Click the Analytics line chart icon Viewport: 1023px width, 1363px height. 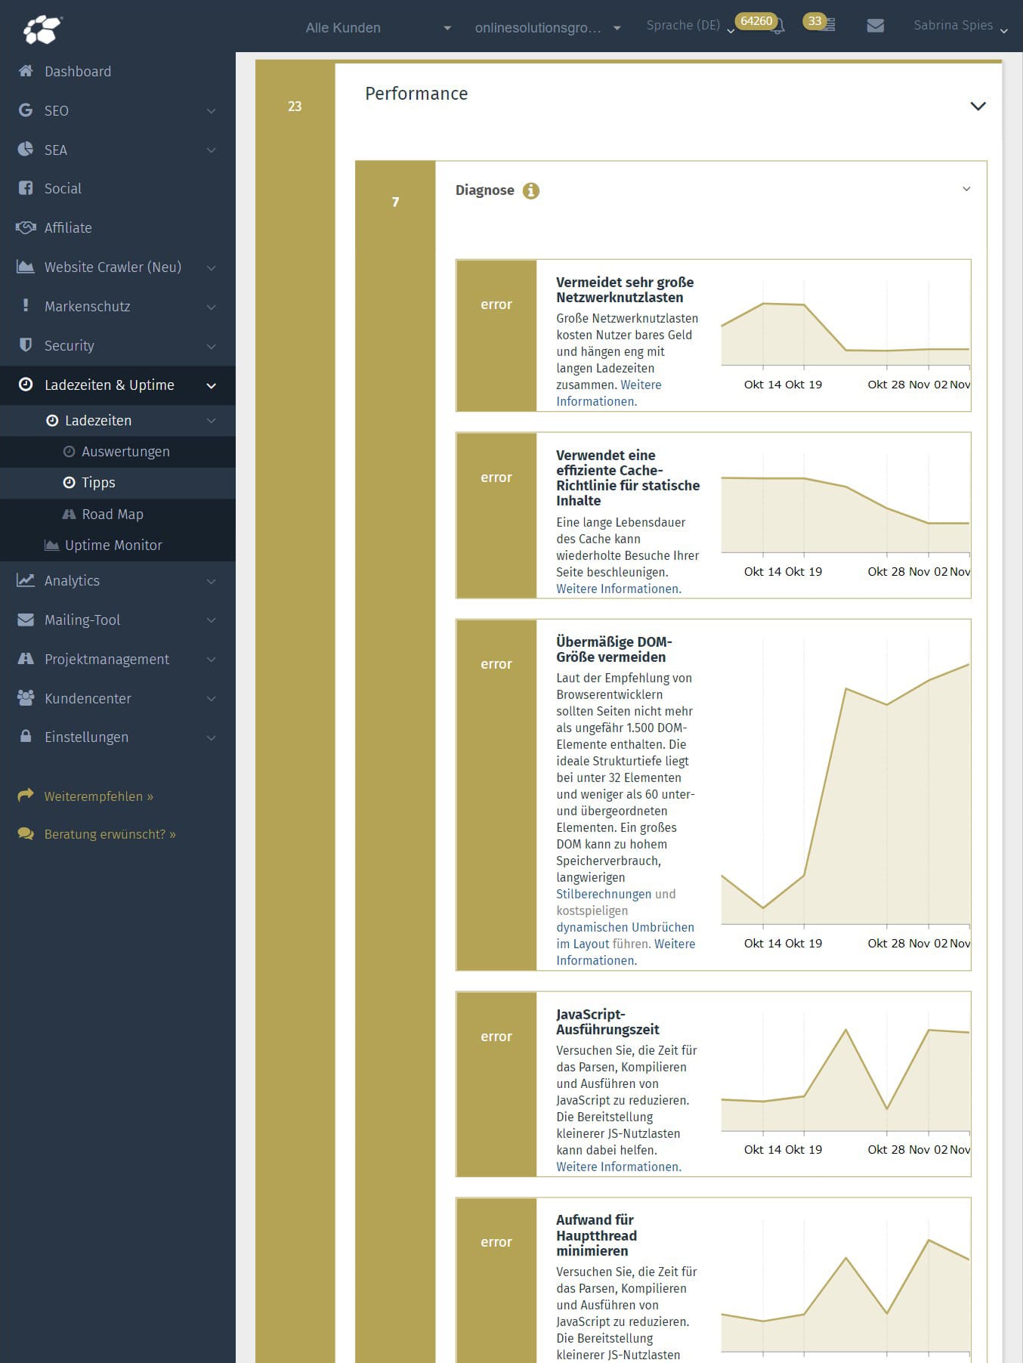(26, 580)
